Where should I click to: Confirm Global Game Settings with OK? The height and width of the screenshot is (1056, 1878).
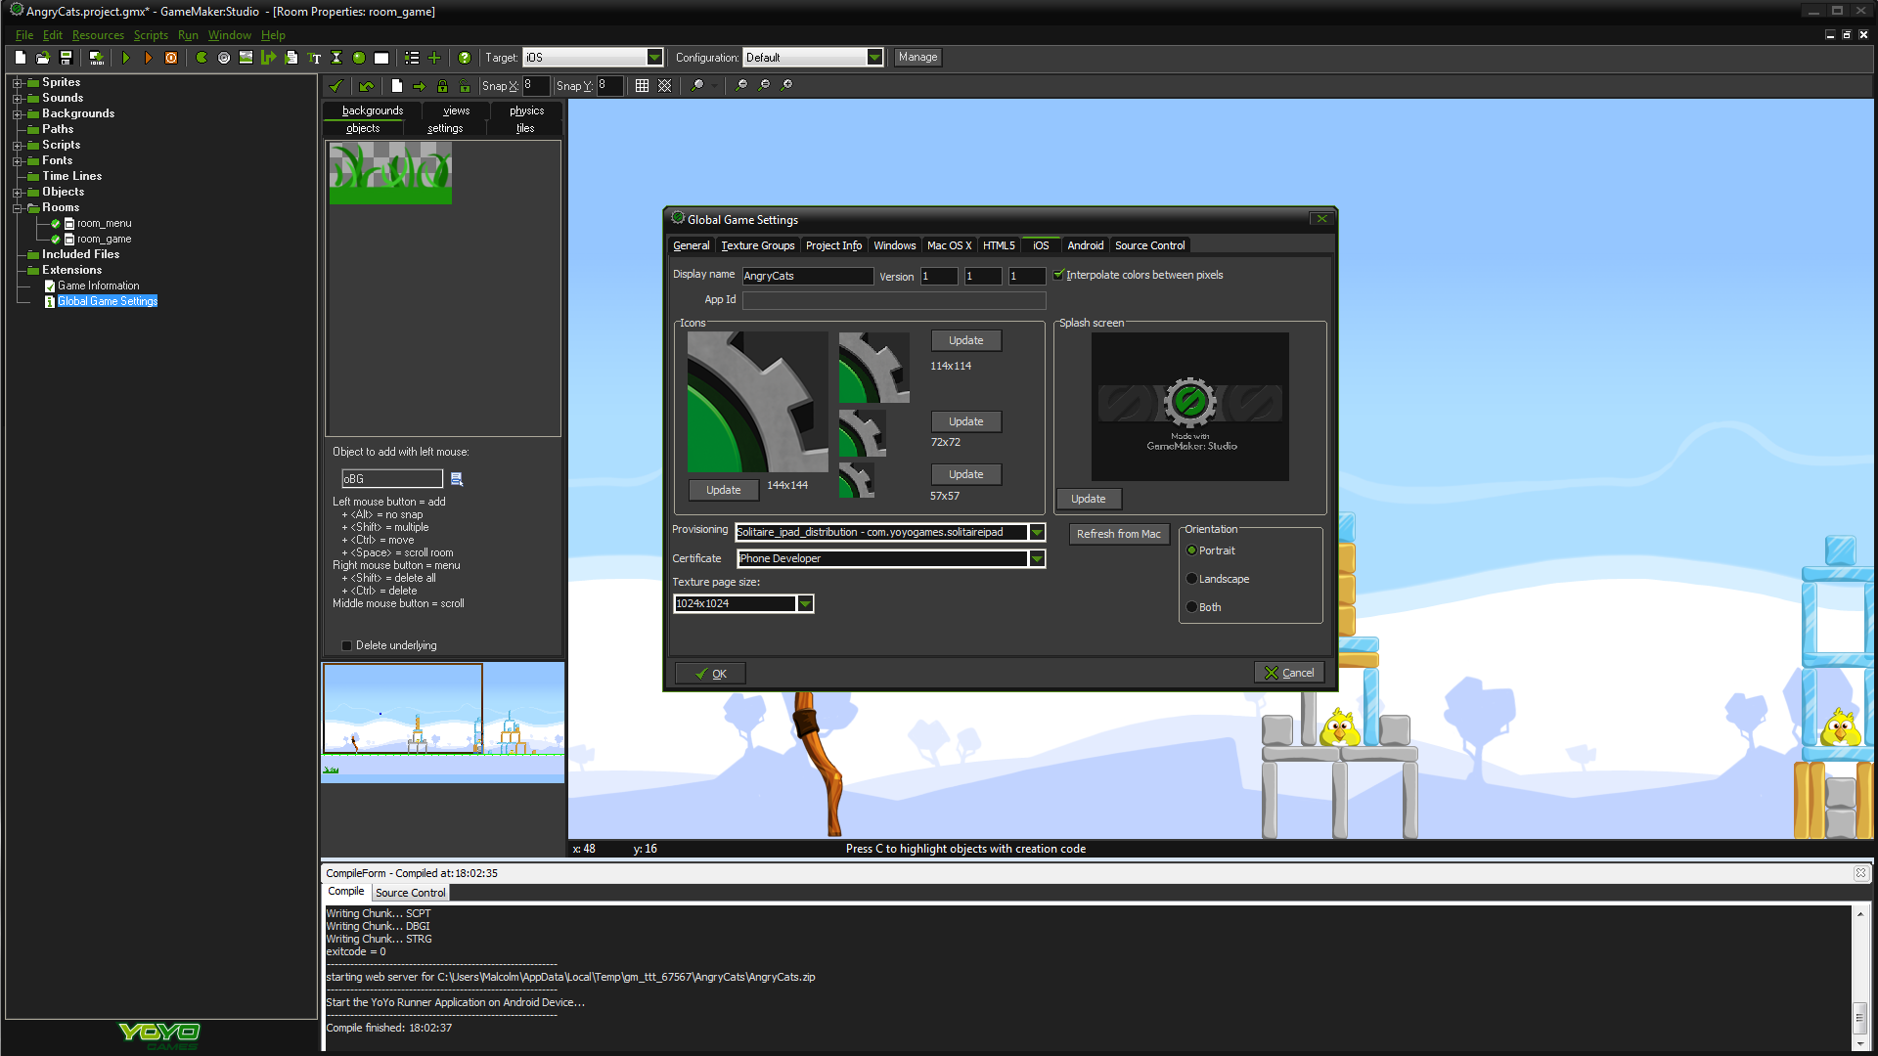pyautogui.click(x=709, y=673)
